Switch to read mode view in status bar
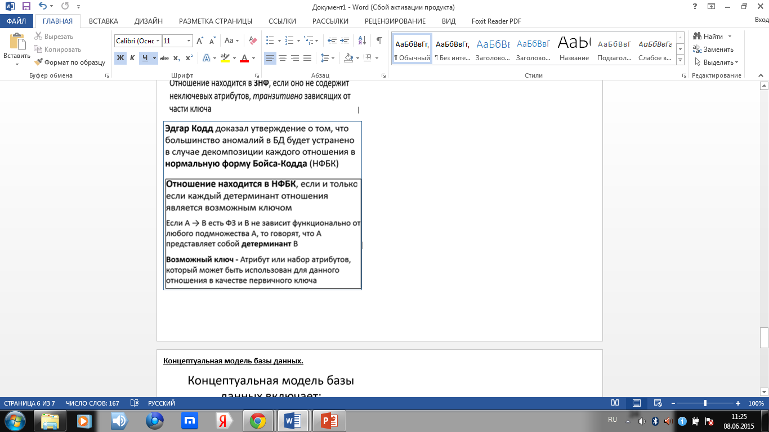The image size is (769, 432). pos(615,403)
